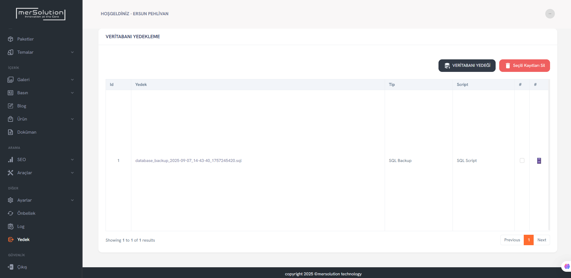Click the Log icon in sidebar
Image resolution: width=571 pixels, height=278 pixels.
click(x=10, y=226)
